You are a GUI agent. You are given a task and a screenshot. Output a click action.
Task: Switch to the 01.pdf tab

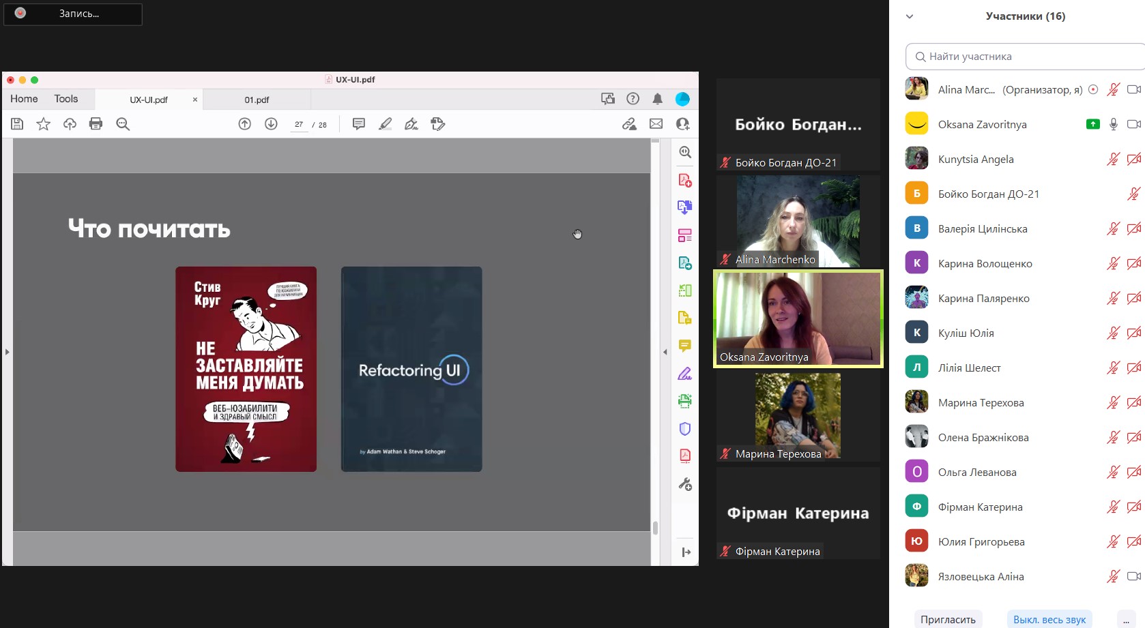(x=257, y=100)
